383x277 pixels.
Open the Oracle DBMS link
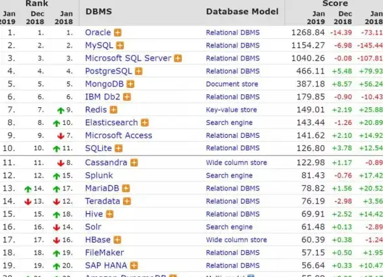(x=98, y=33)
